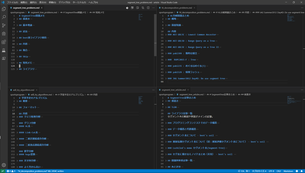Switch to the segment_tree_articles.md tab

(174, 90)
